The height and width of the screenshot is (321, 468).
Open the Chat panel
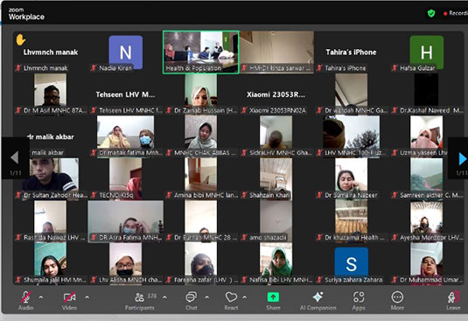pyautogui.click(x=191, y=297)
